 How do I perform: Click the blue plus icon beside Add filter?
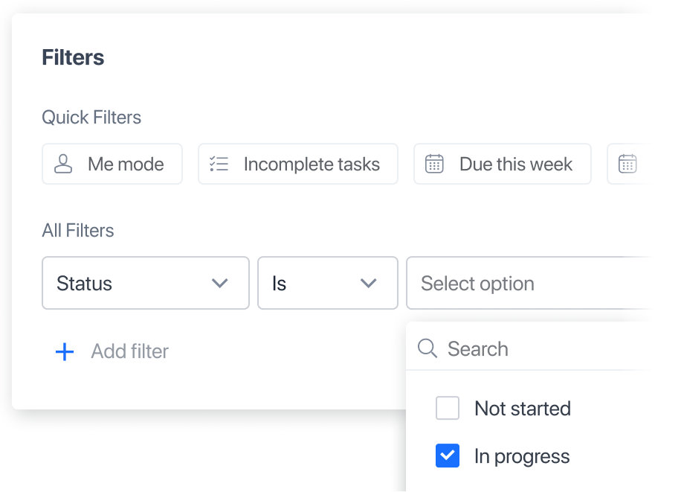(65, 351)
